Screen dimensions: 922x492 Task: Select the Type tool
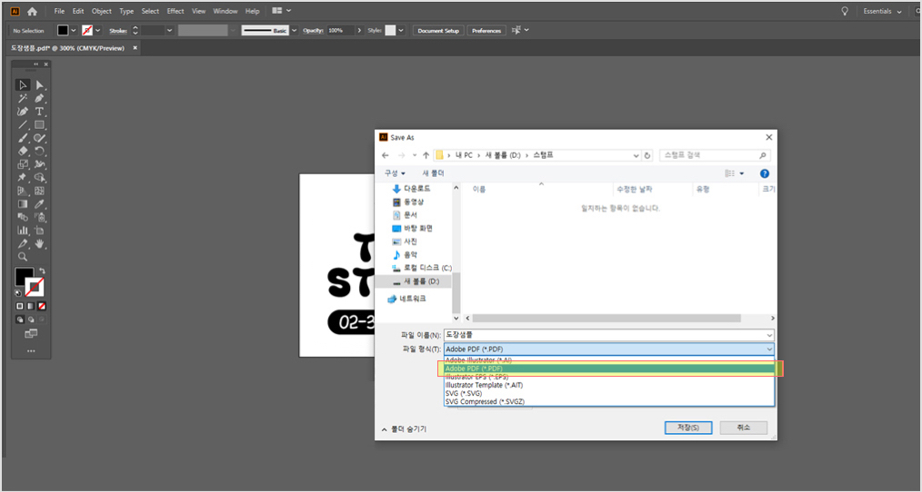click(x=39, y=112)
